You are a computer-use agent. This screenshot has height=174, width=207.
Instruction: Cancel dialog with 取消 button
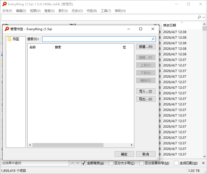coord(146,154)
